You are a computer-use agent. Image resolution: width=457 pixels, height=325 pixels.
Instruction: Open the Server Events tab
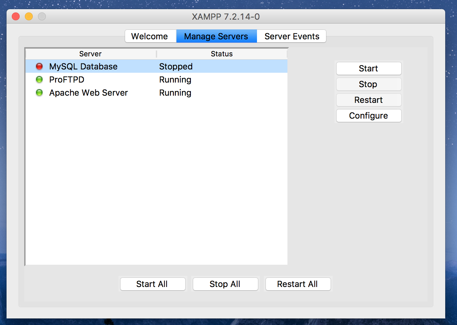coord(292,36)
